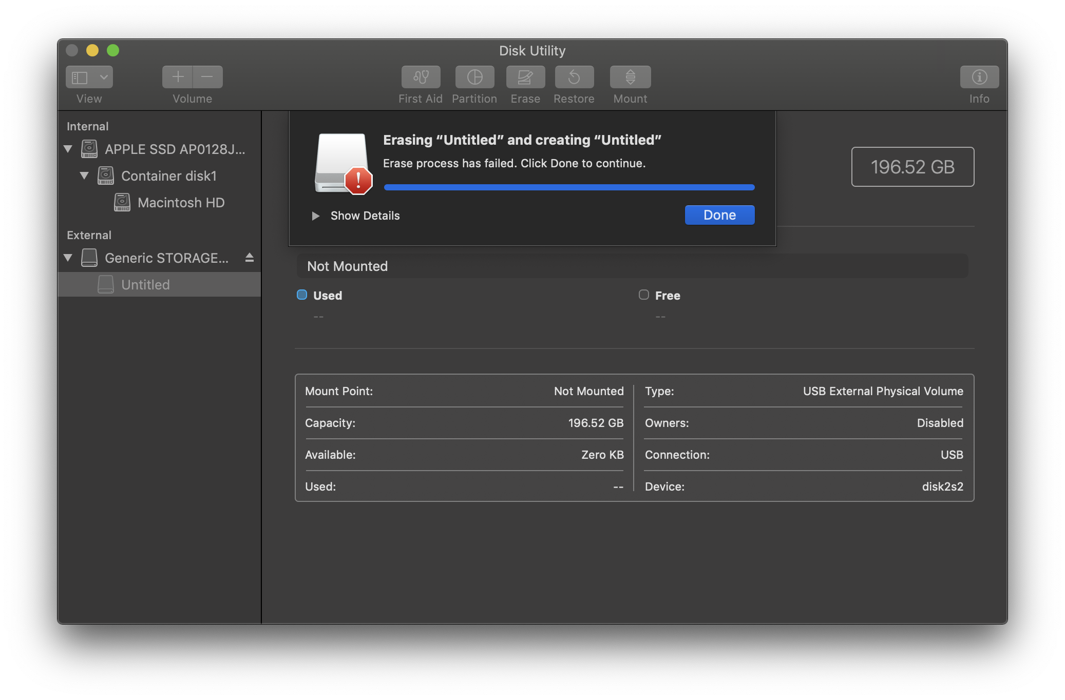Screen dimensions: 1065x700
Task: Click Done to dismiss erase error
Action: coord(719,215)
